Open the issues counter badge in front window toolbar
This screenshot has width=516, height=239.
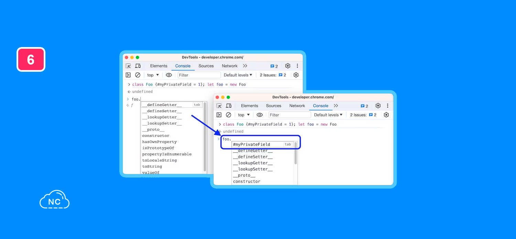point(364,106)
